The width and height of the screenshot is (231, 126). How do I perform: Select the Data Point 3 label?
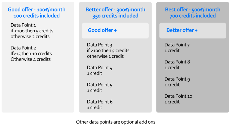click(x=100, y=45)
